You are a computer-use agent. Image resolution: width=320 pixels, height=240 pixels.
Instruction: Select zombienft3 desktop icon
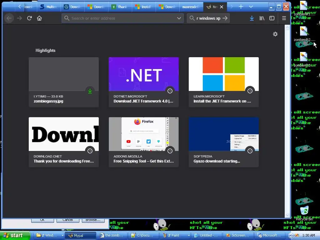[304, 60]
